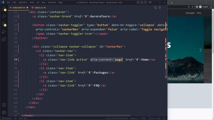The height and width of the screenshot is (120, 214).
Task: Open the Explorer view in activity bar
Action: click(x=4, y=9)
